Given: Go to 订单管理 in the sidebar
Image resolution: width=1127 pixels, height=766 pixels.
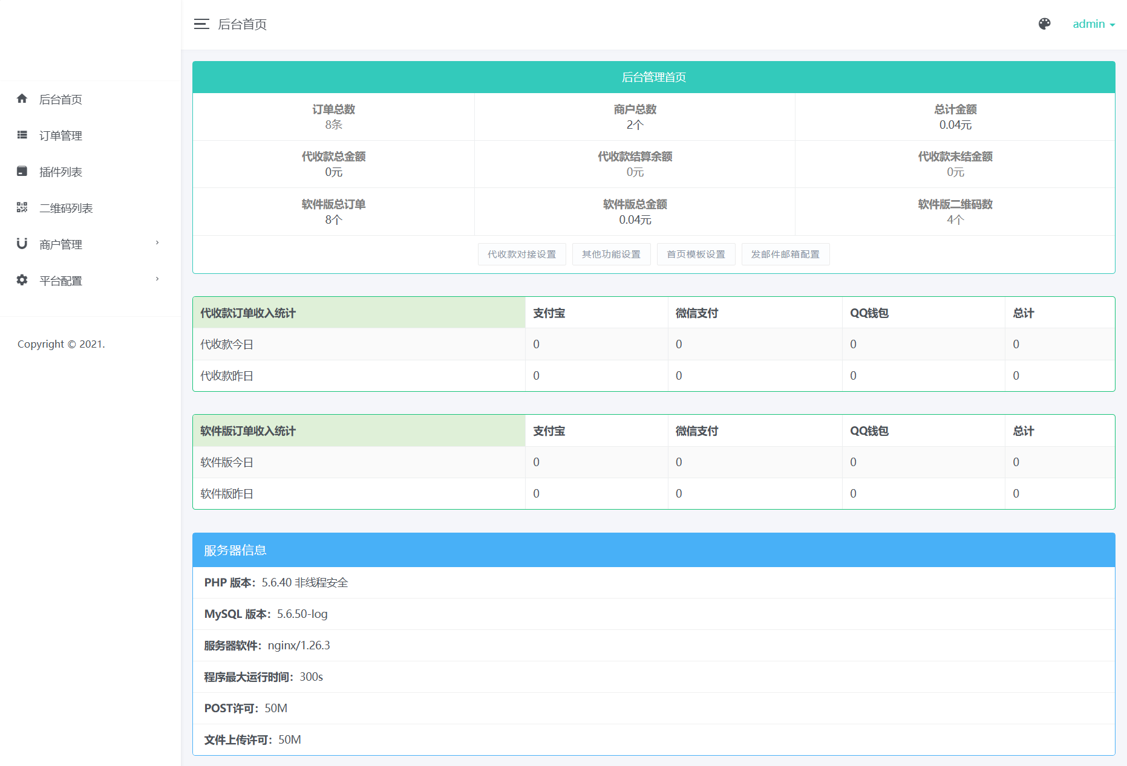Looking at the screenshot, I should pos(60,135).
